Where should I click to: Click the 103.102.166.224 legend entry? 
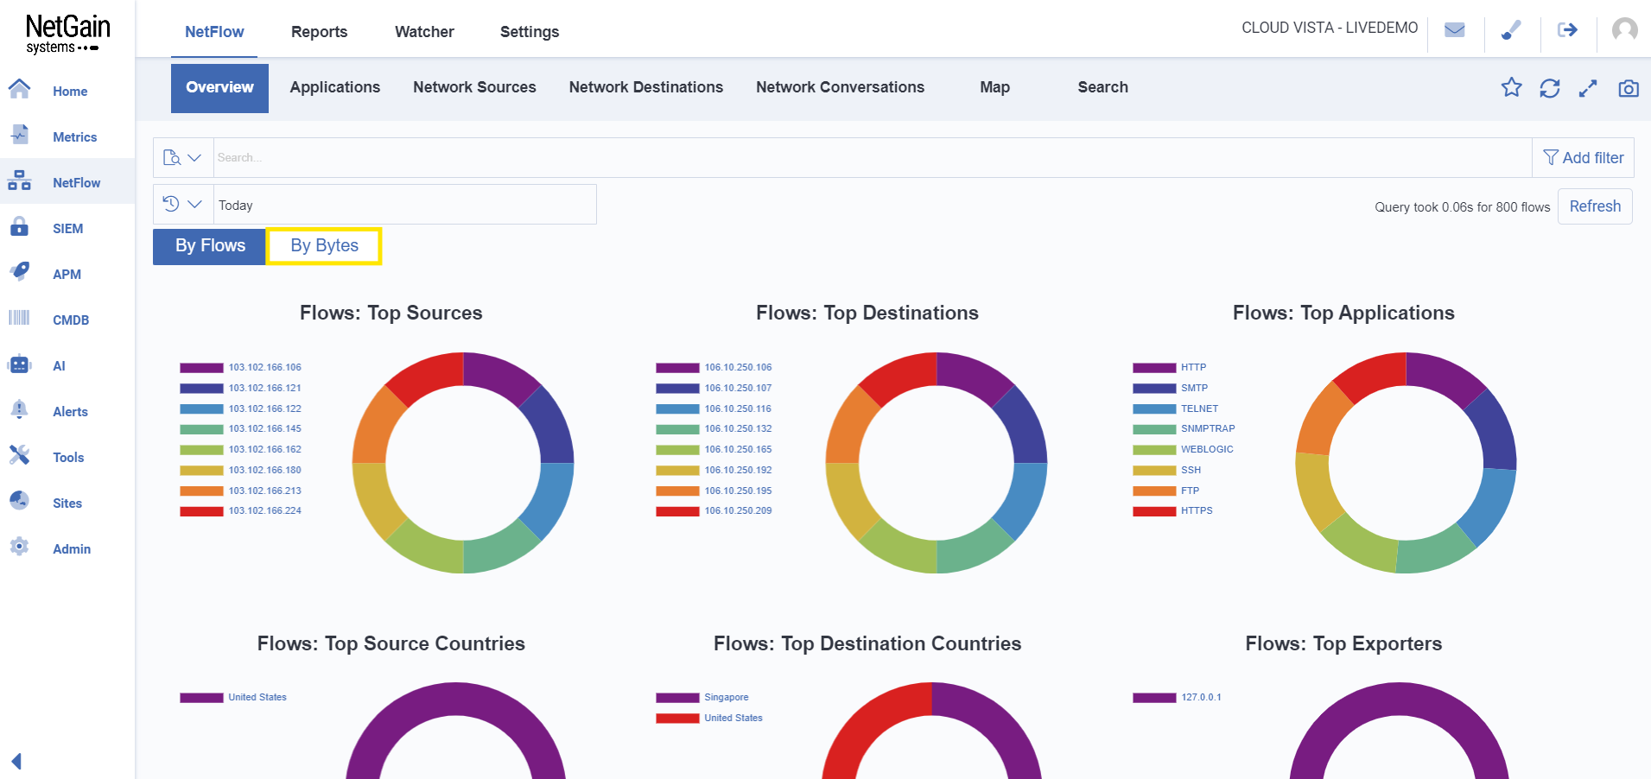pyautogui.click(x=265, y=511)
